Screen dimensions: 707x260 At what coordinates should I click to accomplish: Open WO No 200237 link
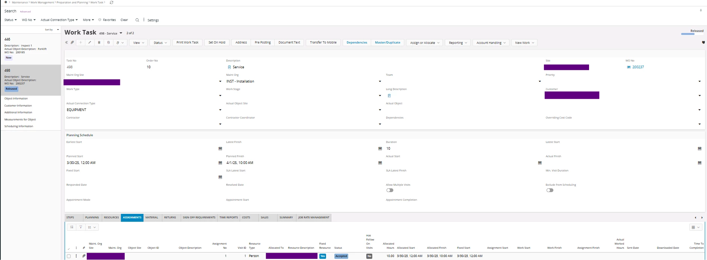pyautogui.click(x=638, y=67)
